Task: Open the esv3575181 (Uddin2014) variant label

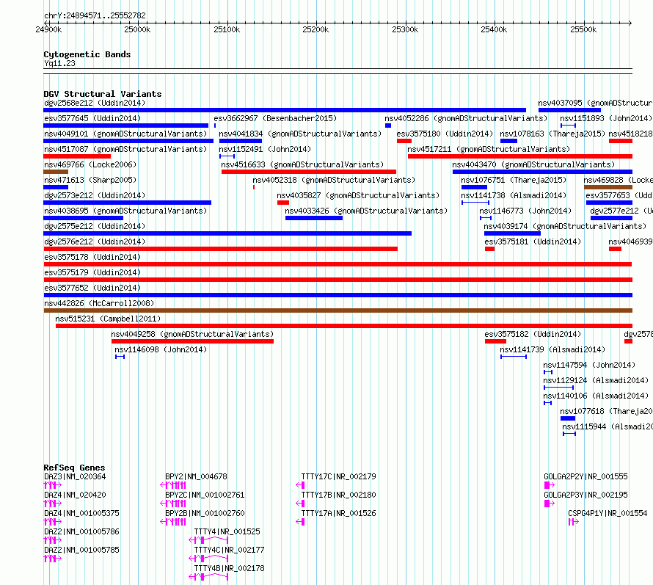Action: (533, 241)
